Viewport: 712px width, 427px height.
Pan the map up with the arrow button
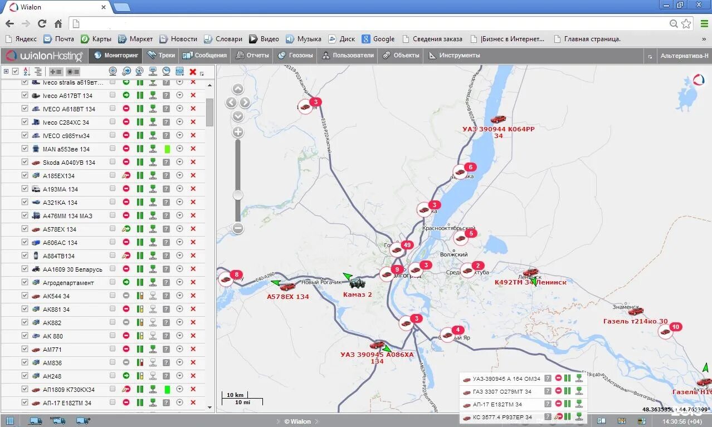click(x=238, y=89)
